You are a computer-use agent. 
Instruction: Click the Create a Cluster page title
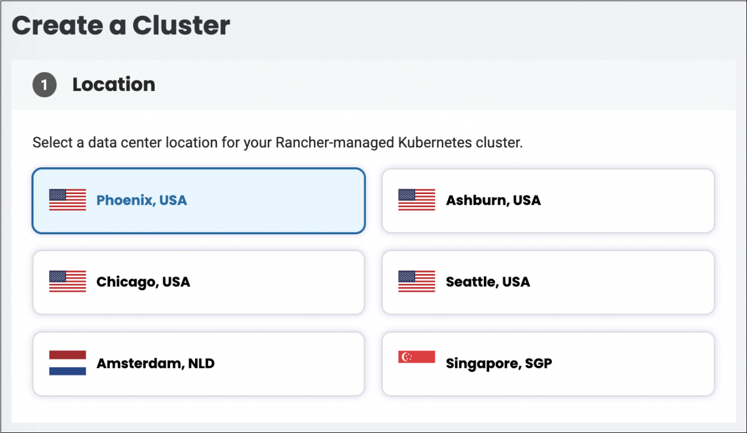click(x=121, y=26)
